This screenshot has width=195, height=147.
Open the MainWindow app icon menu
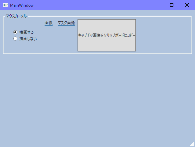[5, 5]
